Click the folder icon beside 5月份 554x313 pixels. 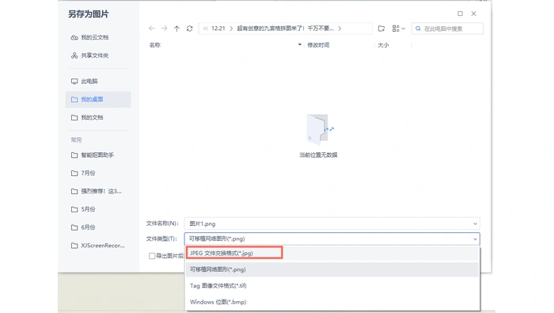tap(74, 209)
